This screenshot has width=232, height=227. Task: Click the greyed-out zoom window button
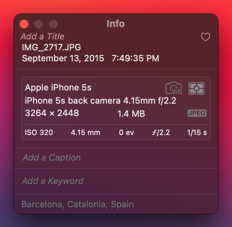point(53,24)
